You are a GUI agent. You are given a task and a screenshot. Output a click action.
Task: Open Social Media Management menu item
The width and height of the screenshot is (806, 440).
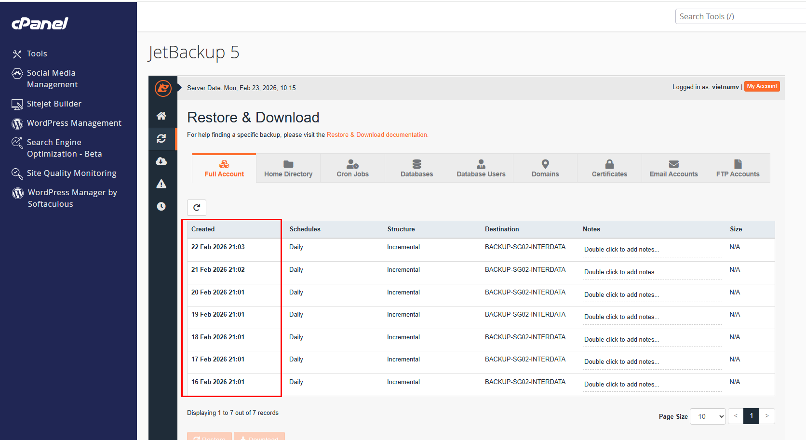(52, 79)
